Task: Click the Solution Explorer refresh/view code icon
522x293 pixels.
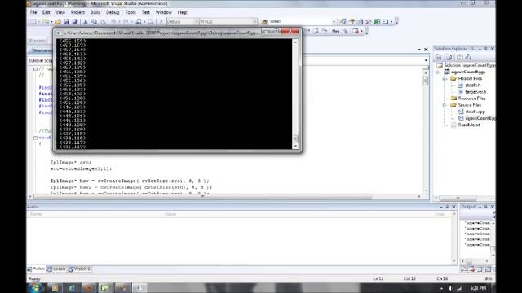Action: [x=459, y=57]
